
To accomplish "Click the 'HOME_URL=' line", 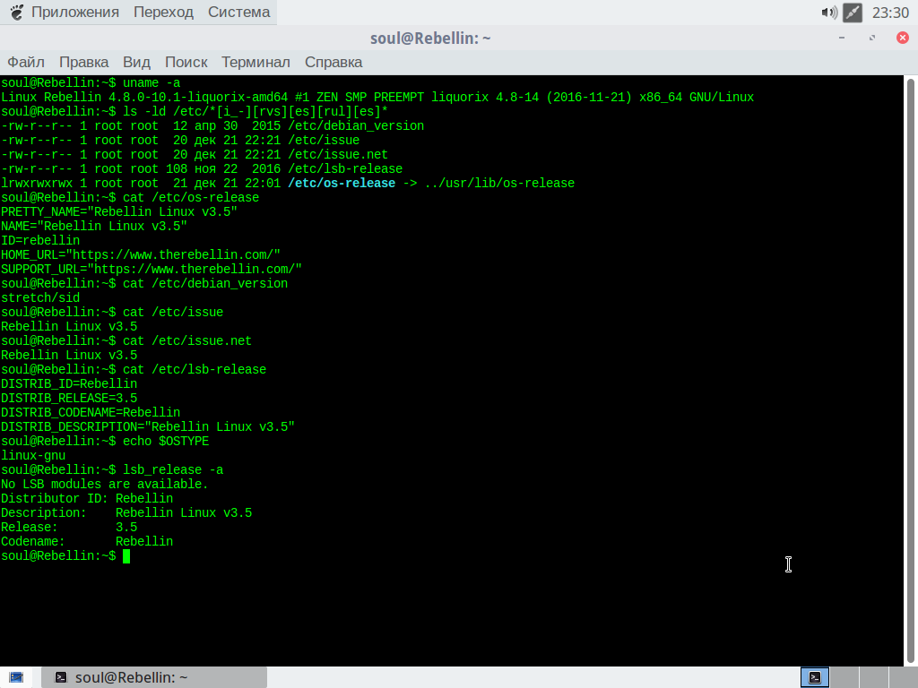I will (x=141, y=255).
